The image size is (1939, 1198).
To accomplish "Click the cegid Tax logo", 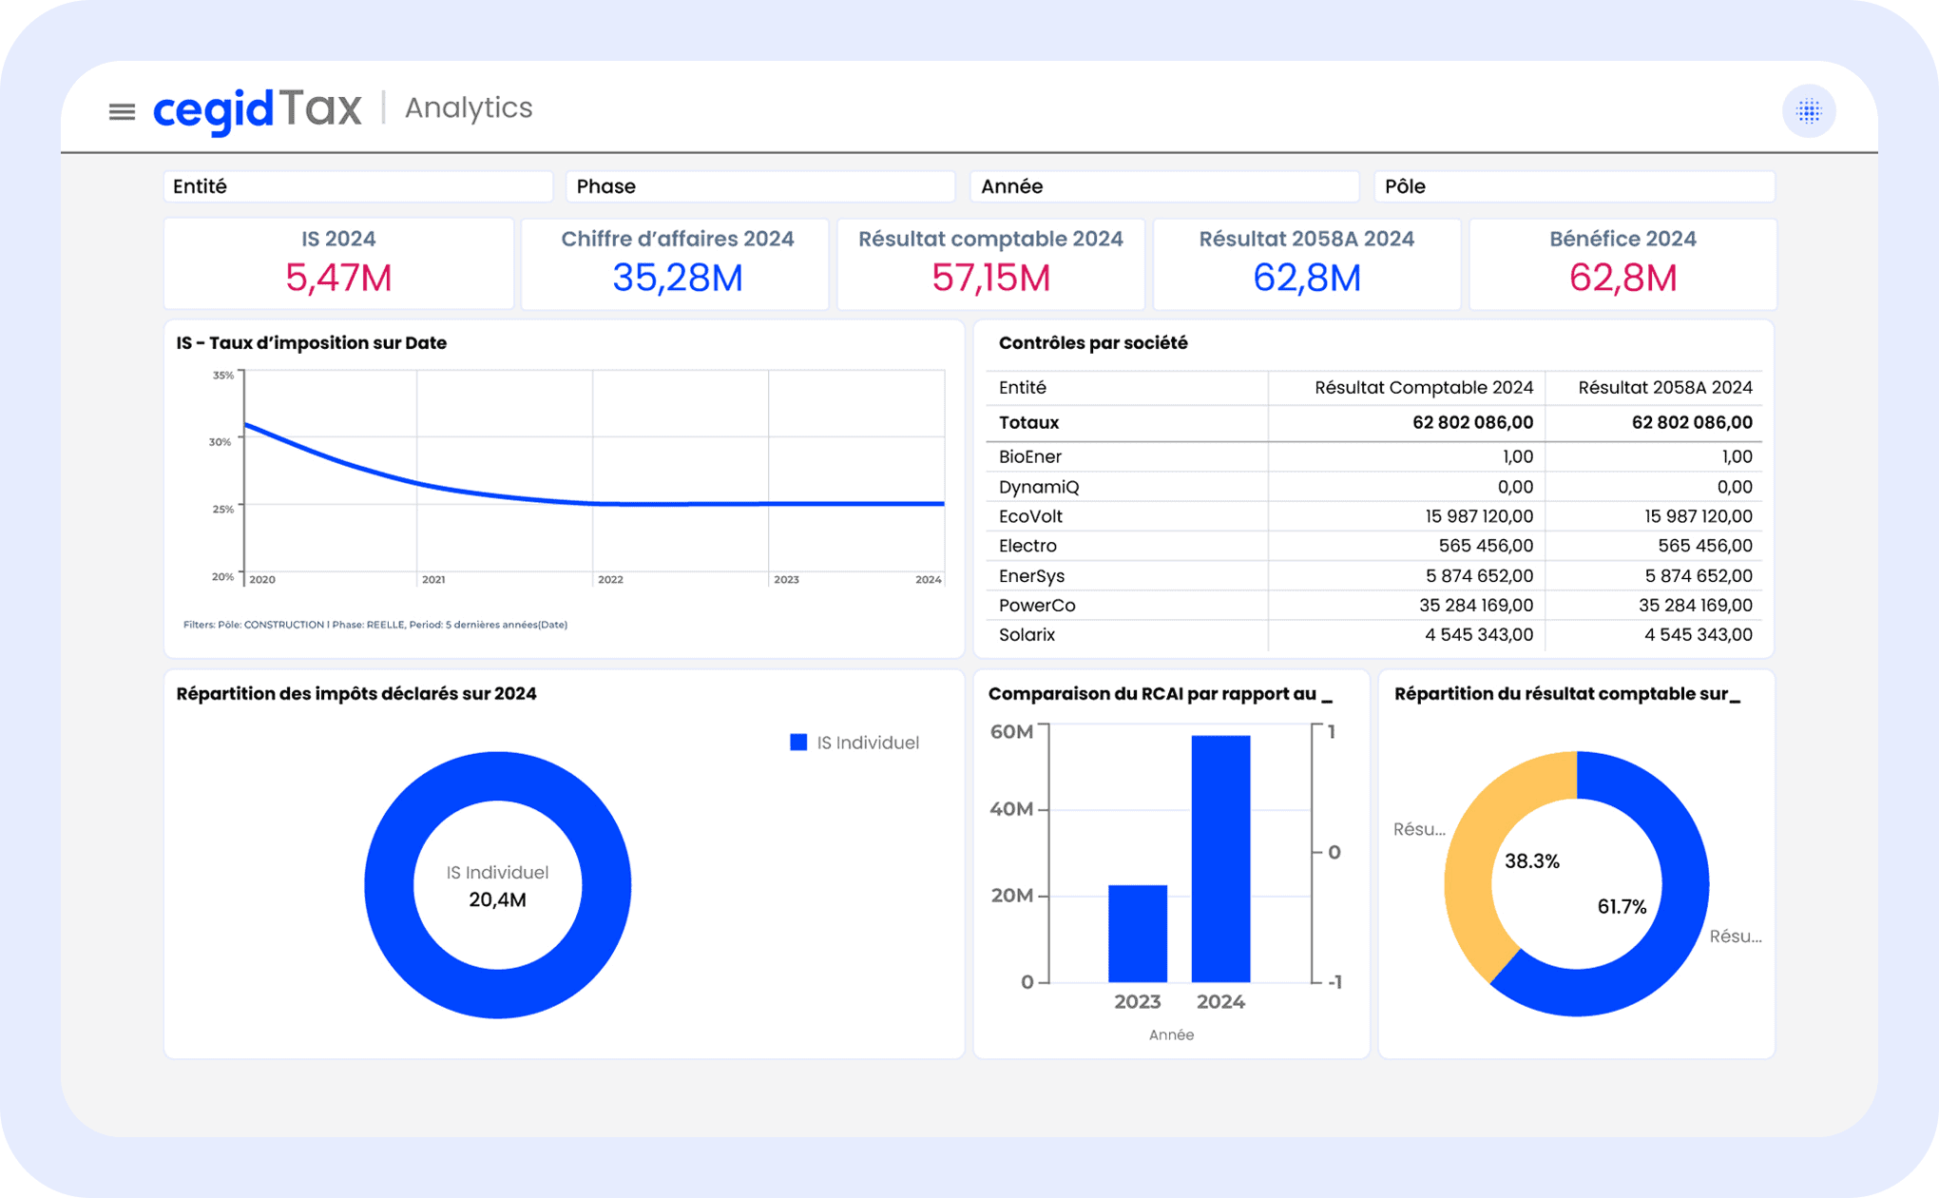I will (x=258, y=109).
